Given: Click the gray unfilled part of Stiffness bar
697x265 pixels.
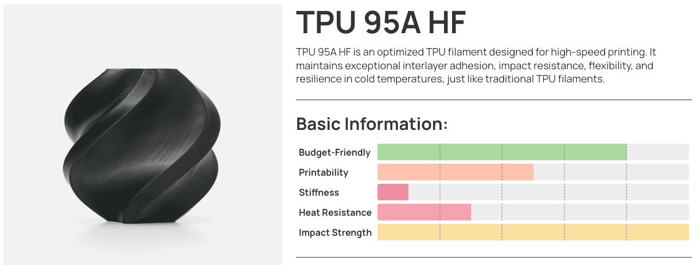Looking at the screenshot, I should coord(548,192).
